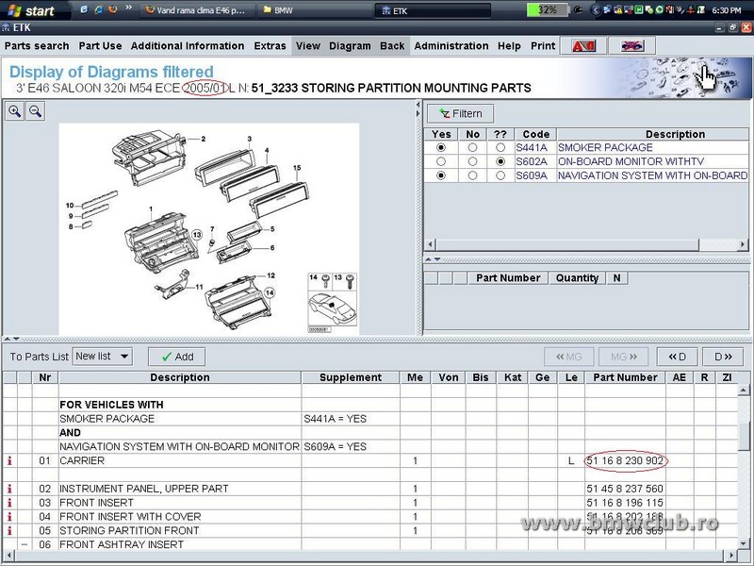Select ?? for S602A On-Board Monitor with TV
Screen dimensions: 754x566
click(500, 161)
